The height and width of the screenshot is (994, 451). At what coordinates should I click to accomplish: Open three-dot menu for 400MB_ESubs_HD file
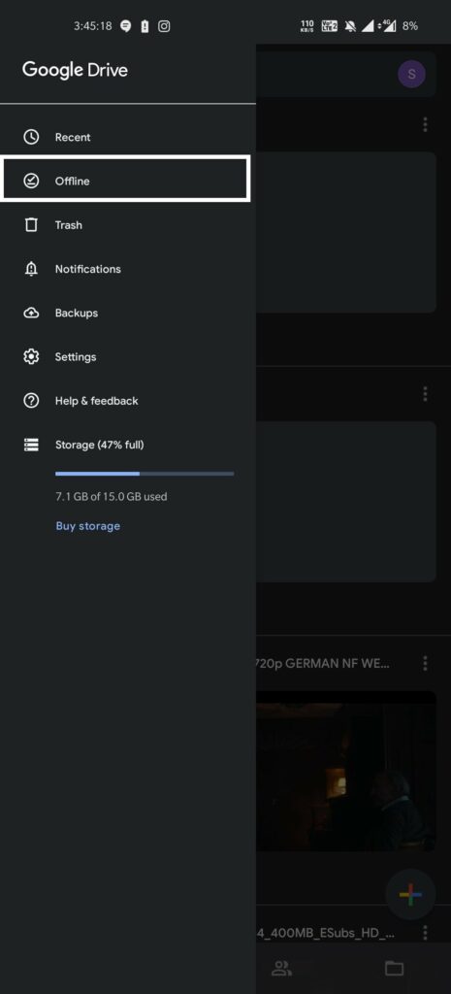pyautogui.click(x=425, y=933)
